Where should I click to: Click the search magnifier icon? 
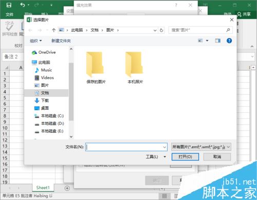point(228,30)
